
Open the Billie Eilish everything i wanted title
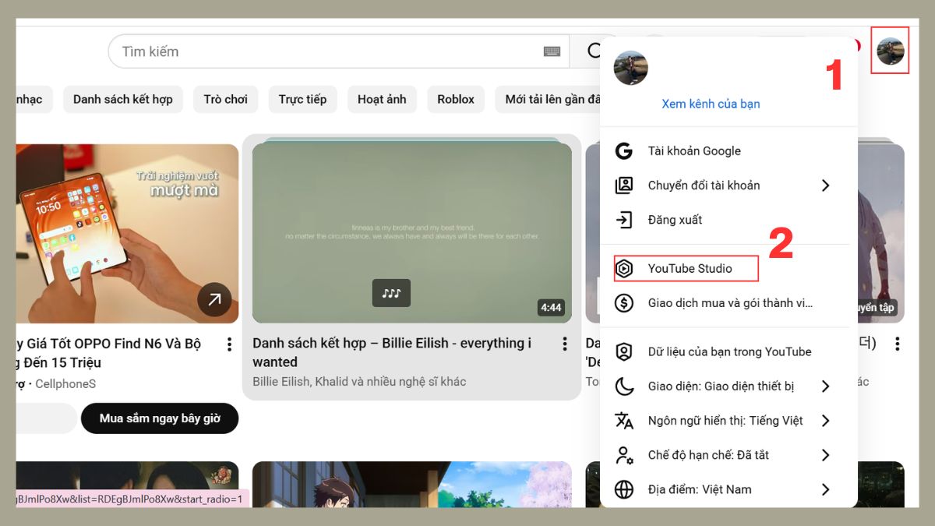pyautogui.click(x=392, y=352)
